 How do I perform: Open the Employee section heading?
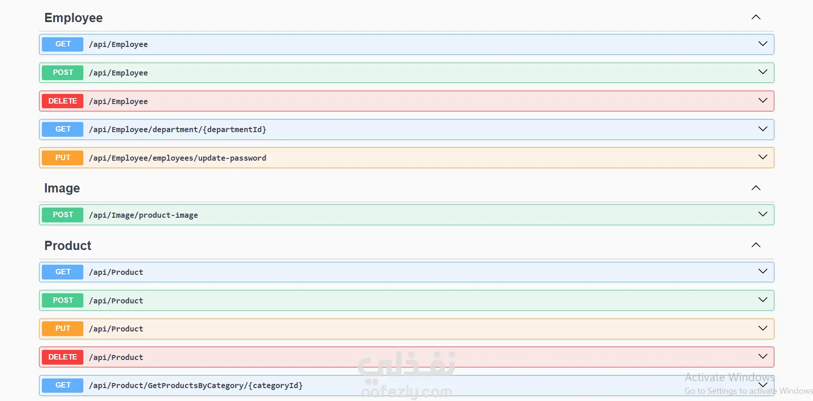coord(74,18)
